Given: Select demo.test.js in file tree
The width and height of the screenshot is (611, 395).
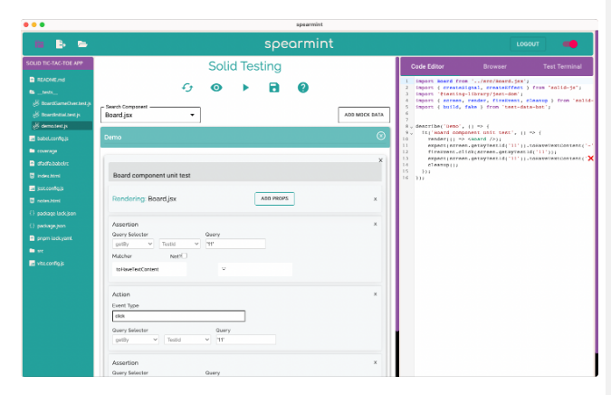Looking at the screenshot, I should 62,126.
